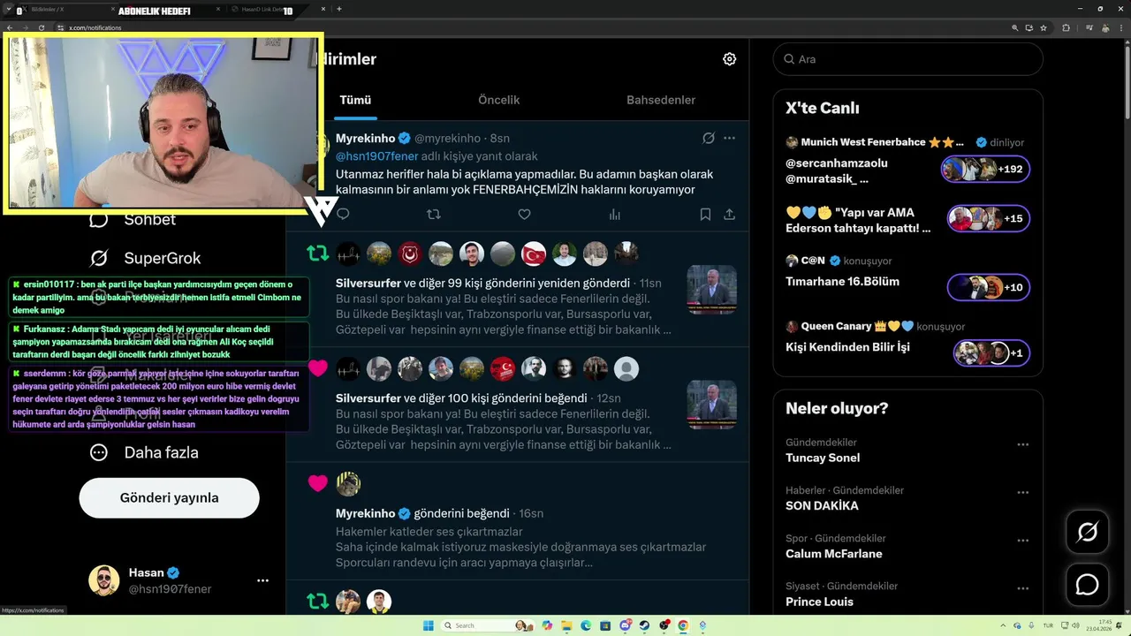Click the SuperGrok sidebar icon
1131x636 pixels.
click(x=99, y=258)
